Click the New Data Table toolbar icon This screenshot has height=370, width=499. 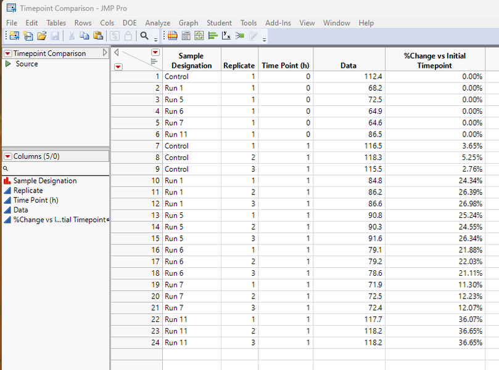(14, 36)
